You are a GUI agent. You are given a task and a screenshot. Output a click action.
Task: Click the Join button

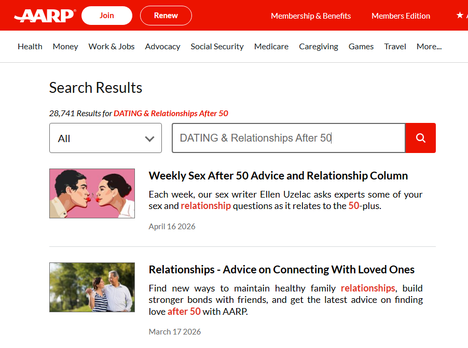click(x=106, y=16)
